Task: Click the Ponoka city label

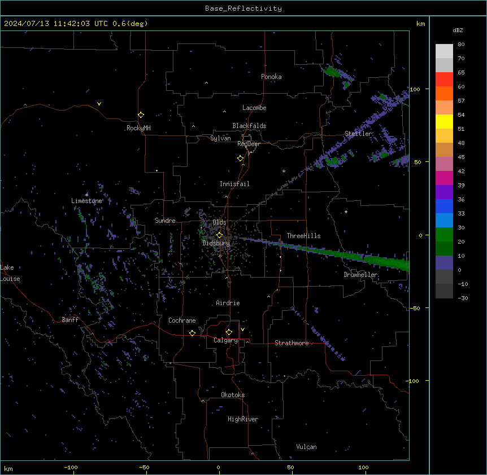Action: tap(271, 77)
